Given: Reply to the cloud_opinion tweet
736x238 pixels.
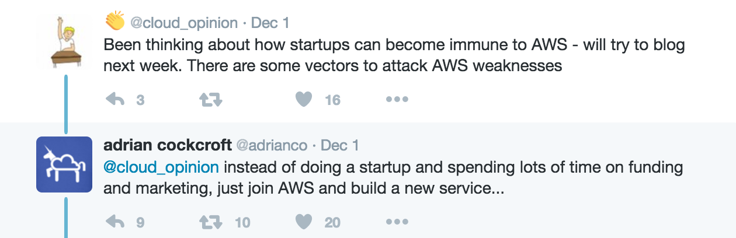Looking at the screenshot, I should (116, 100).
